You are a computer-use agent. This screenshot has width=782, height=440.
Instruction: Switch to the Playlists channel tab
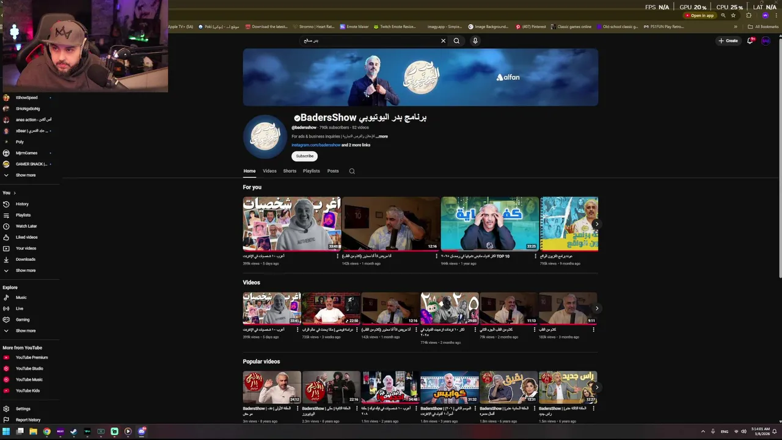311,171
